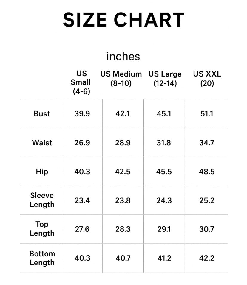Image resolution: width=247 pixels, height=285 pixels.
Task: Click the Bust row label
Action: (42, 113)
